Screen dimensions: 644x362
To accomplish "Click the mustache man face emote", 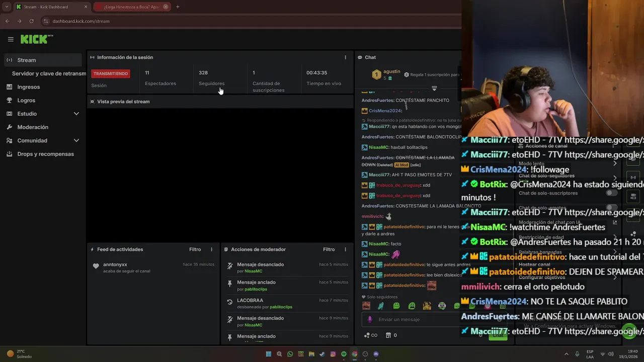I will tap(366, 306).
